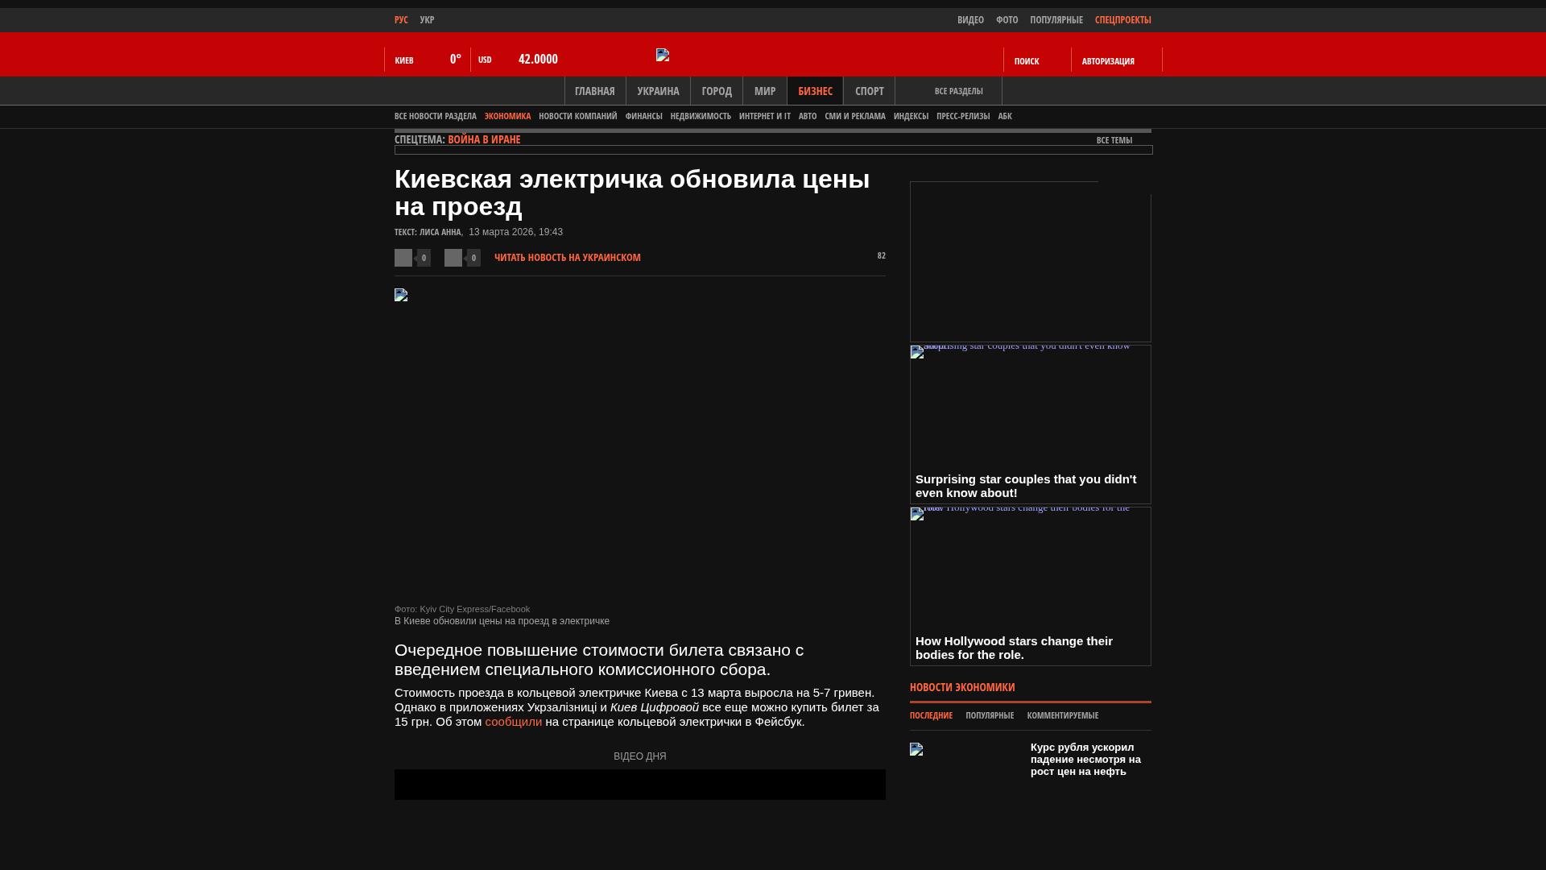This screenshot has height=870, width=1546.
Task: Click the Hollywood stars ad image icon
Action: (x=917, y=514)
